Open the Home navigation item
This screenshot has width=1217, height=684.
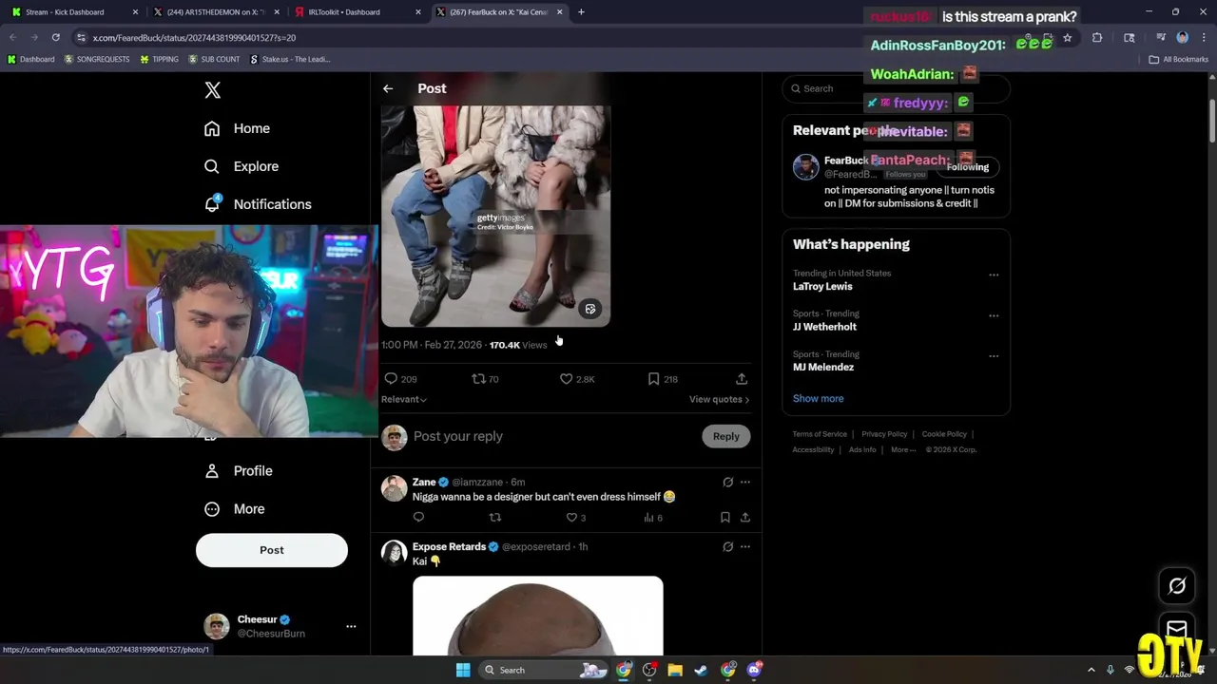click(x=238, y=128)
